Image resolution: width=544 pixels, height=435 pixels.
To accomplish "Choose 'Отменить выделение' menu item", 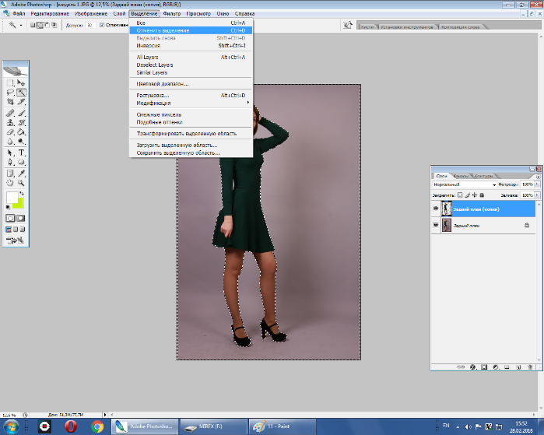I will tap(191, 30).
